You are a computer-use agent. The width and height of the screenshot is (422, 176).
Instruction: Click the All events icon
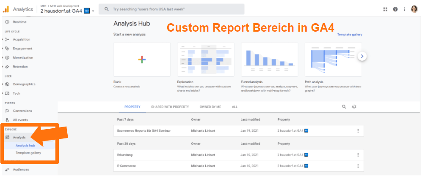tap(7, 120)
